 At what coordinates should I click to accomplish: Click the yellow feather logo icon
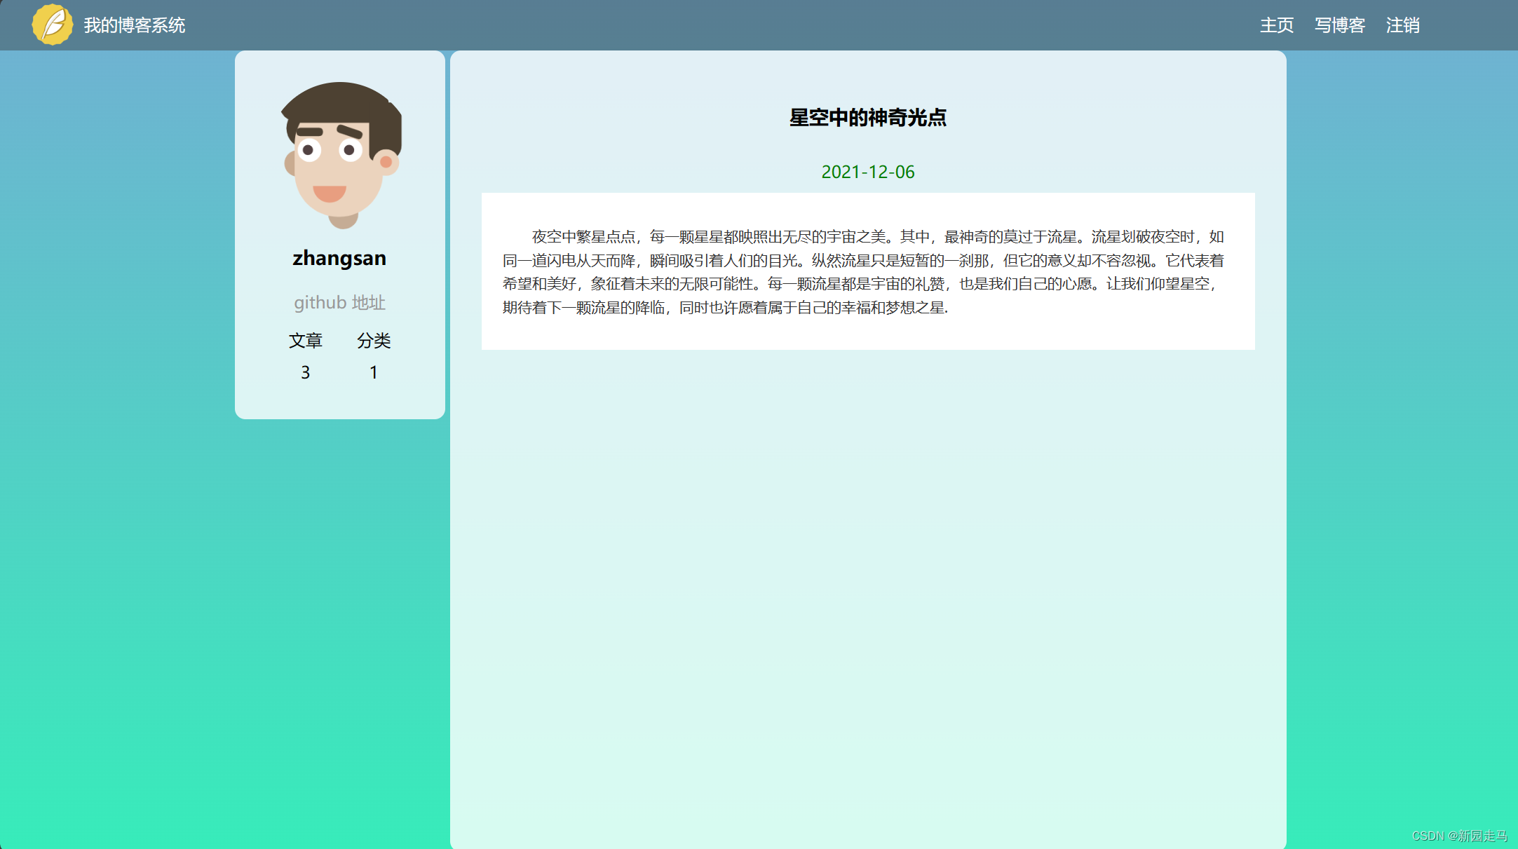[x=52, y=25]
